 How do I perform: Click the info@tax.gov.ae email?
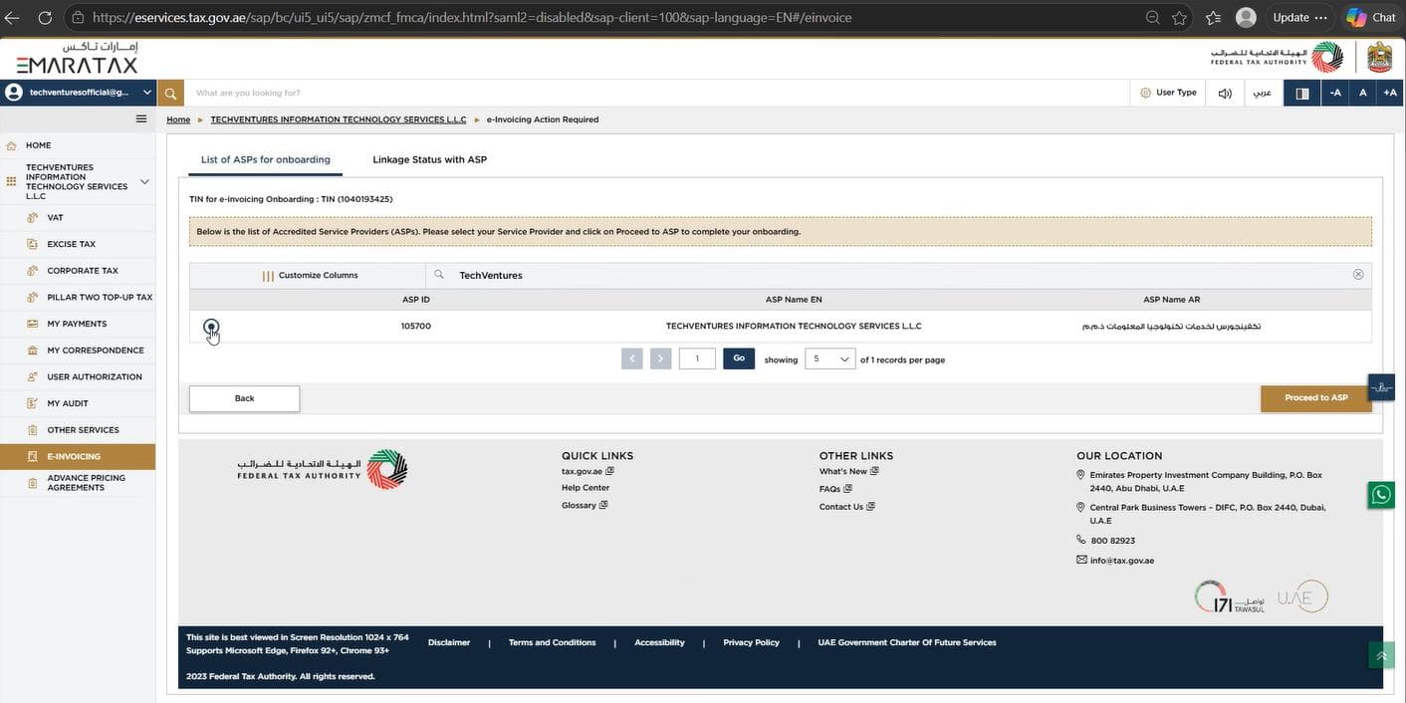point(1122,561)
